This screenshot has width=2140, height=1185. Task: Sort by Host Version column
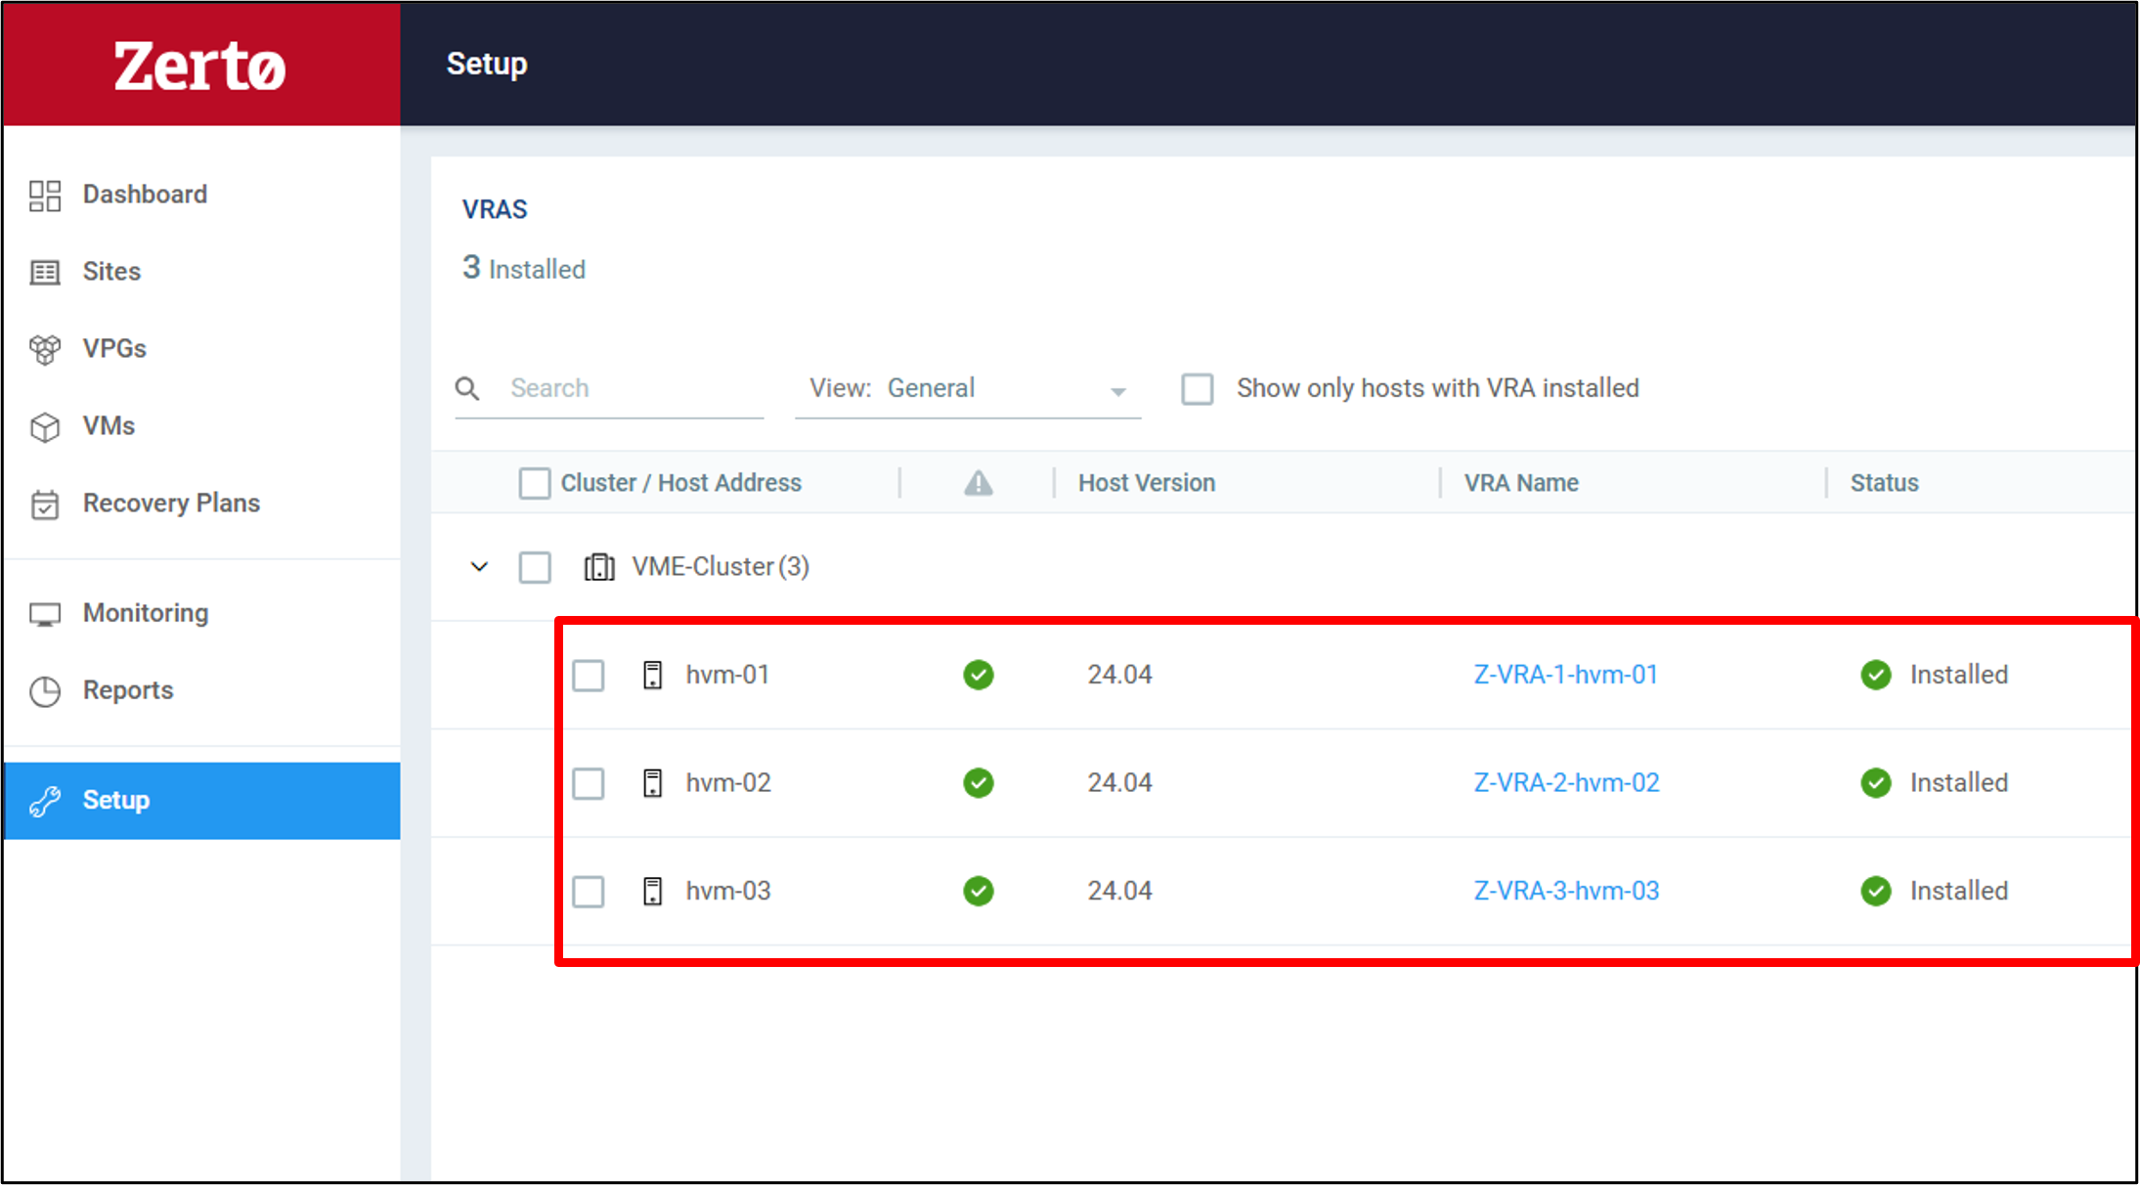point(1147,483)
